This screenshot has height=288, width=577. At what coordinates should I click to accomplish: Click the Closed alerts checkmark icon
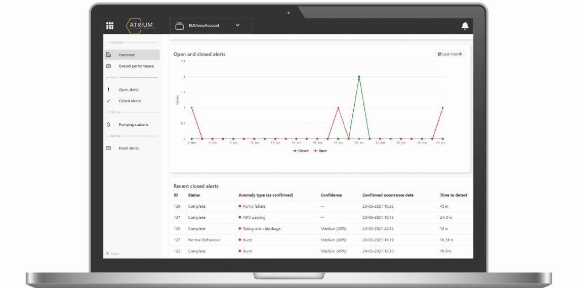point(108,101)
